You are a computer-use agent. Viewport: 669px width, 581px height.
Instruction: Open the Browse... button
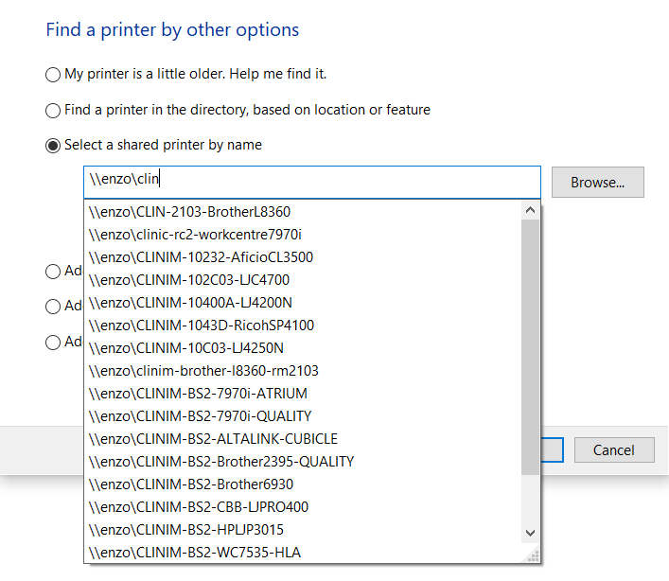[x=598, y=182]
